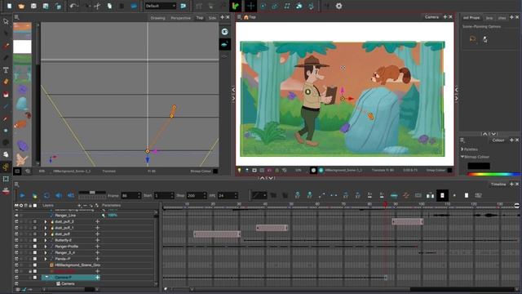Expand the Ranger-Profile layer
The image size is (522, 294).
[46, 247]
